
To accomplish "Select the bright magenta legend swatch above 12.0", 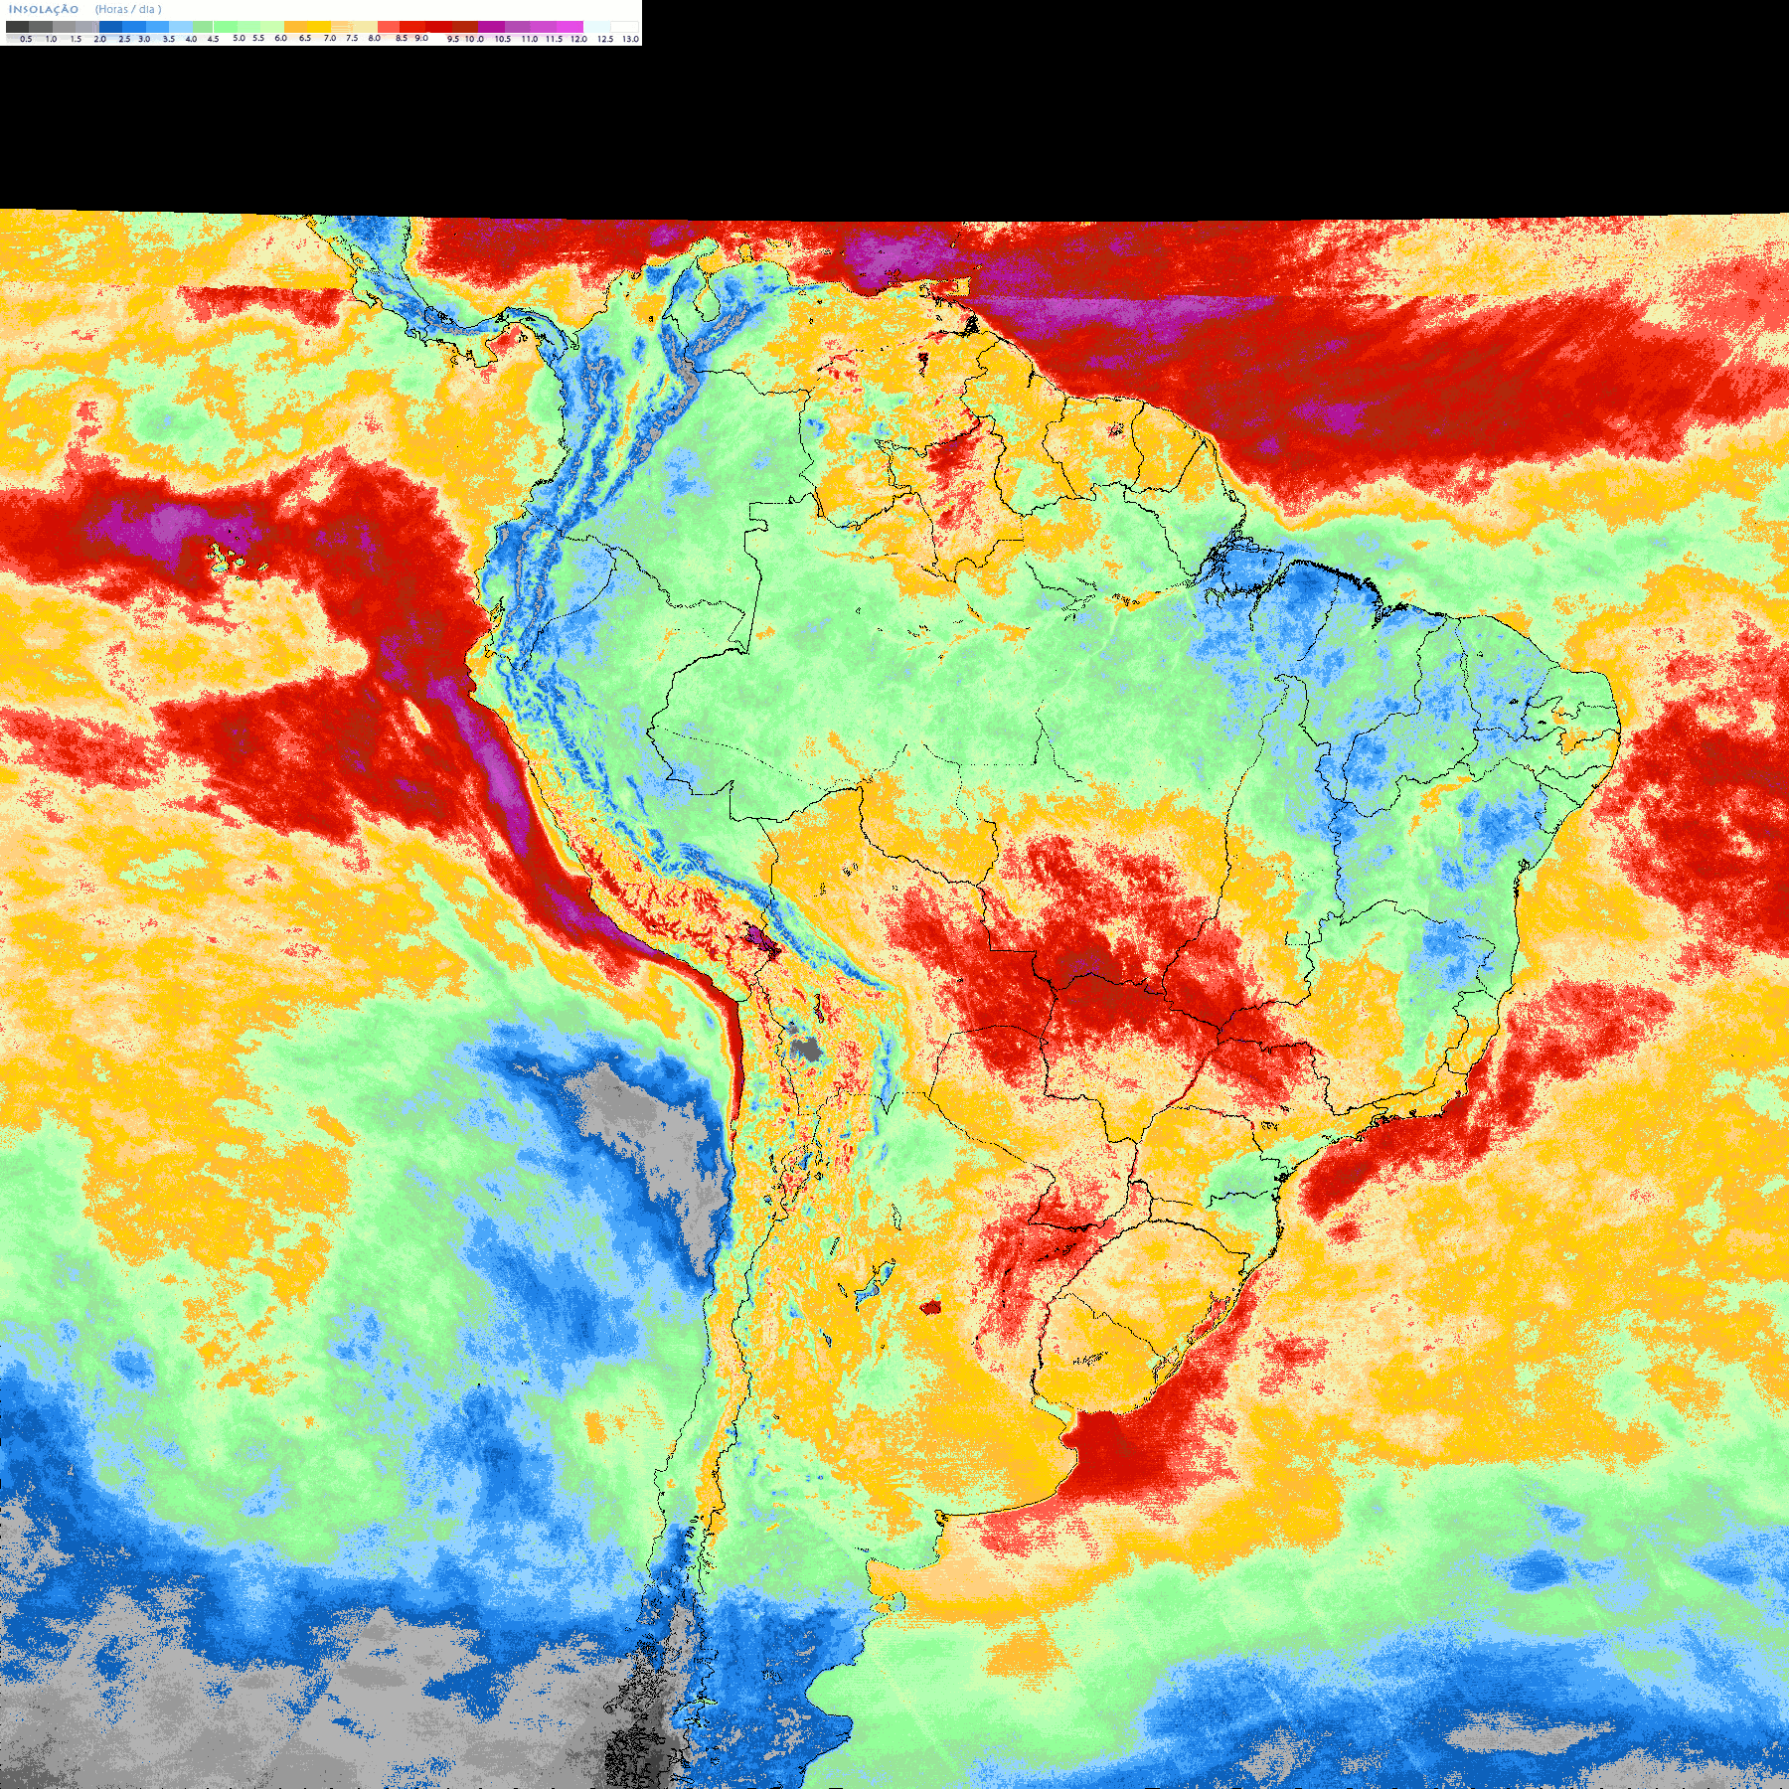I will pos(569,27).
